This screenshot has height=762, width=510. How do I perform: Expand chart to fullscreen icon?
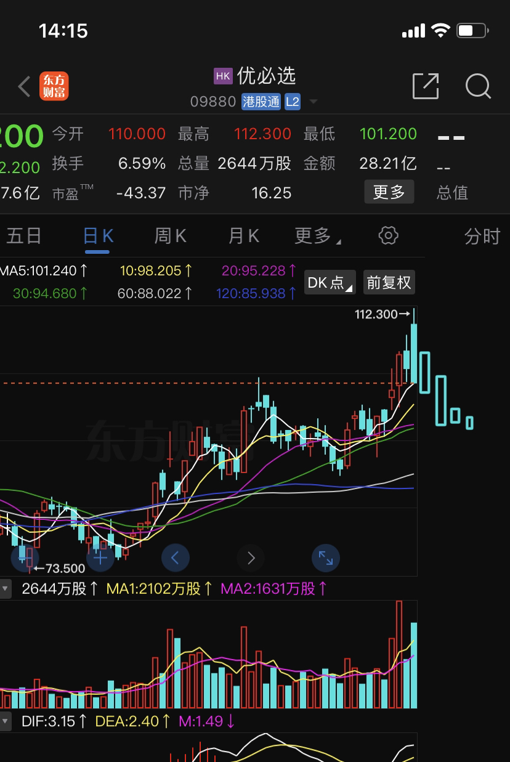tap(326, 558)
